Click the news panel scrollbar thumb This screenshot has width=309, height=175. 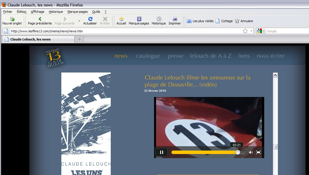(x=275, y=147)
